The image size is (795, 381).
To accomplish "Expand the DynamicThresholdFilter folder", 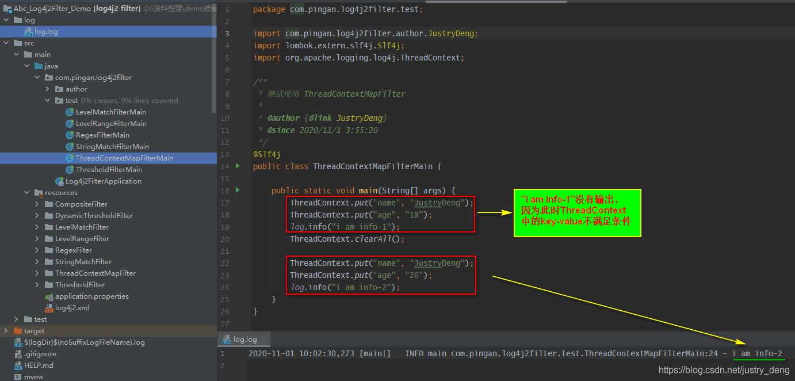I will pos(37,216).
